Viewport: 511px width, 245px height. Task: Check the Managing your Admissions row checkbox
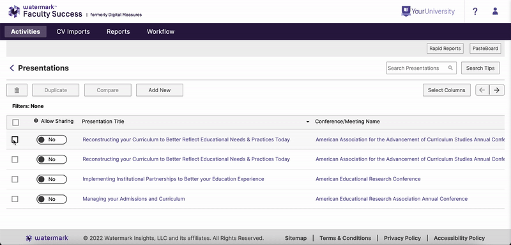[15, 199]
